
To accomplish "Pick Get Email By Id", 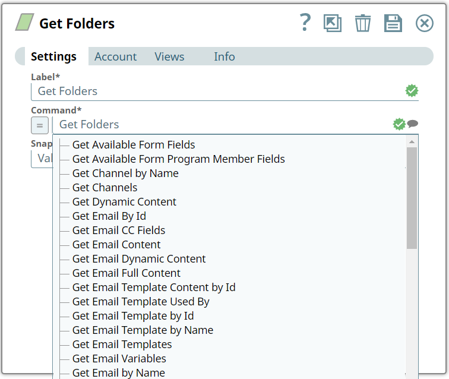I will pyautogui.click(x=109, y=216).
